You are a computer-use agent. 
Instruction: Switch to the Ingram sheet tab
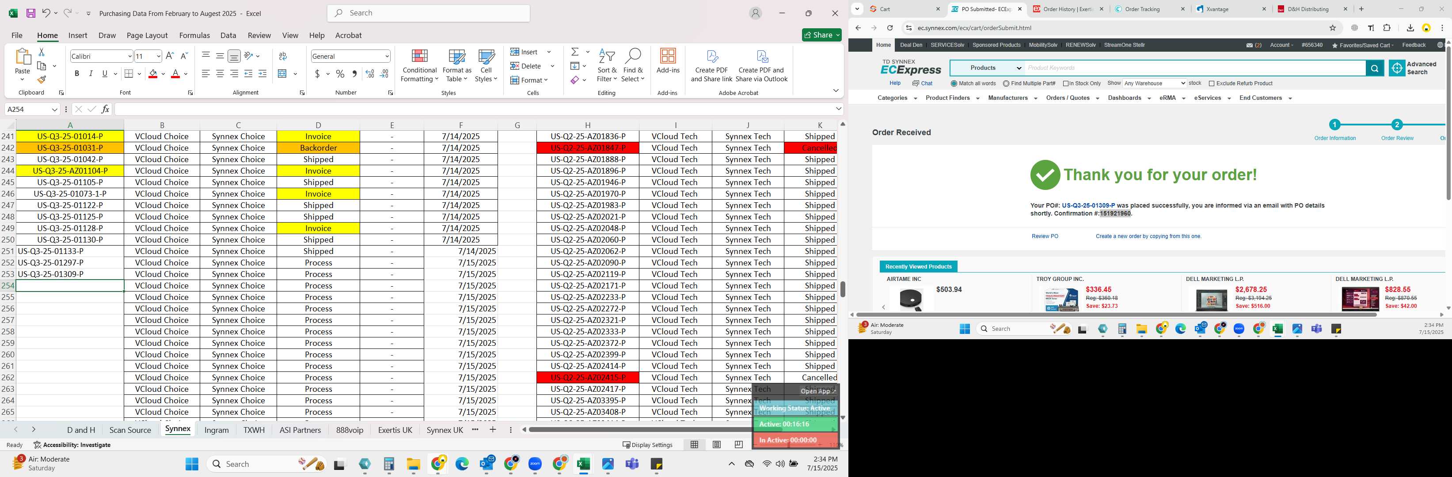tap(217, 430)
